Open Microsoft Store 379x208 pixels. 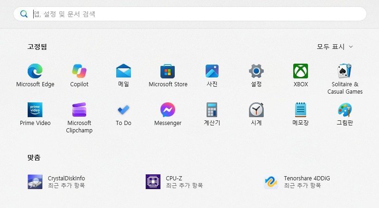[168, 71]
